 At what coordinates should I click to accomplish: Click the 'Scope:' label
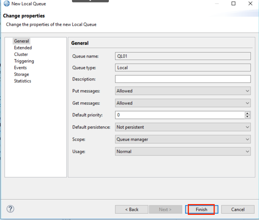coord(79,139)
